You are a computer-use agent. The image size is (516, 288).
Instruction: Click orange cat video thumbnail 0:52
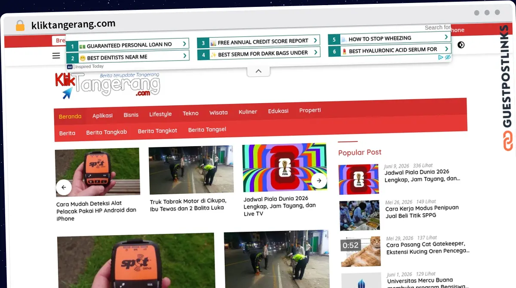coord(360,251)
